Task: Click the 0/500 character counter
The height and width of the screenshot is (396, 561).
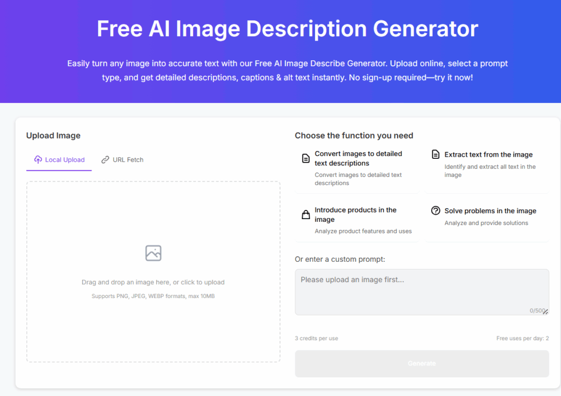Action: click(x=536, y=311)
